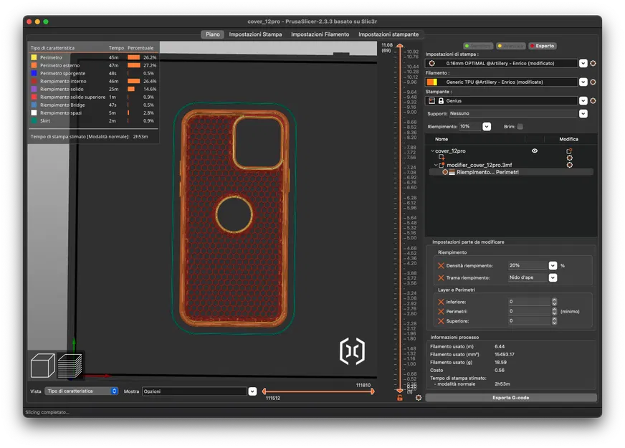
Task: Open the Filamento preset dropdown arrow
Action: [x=583, y=82]
